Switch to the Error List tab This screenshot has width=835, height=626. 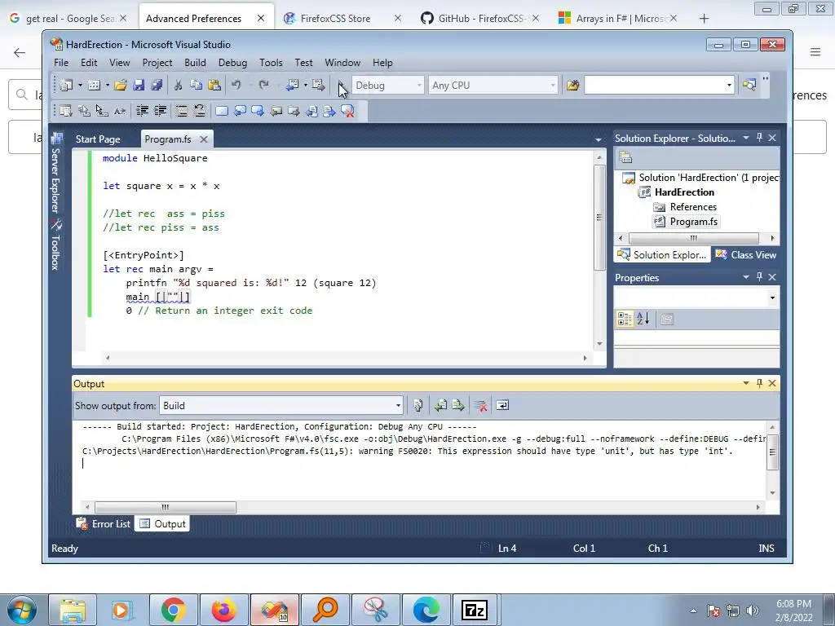pyautogui.click(x=104, y=524)
